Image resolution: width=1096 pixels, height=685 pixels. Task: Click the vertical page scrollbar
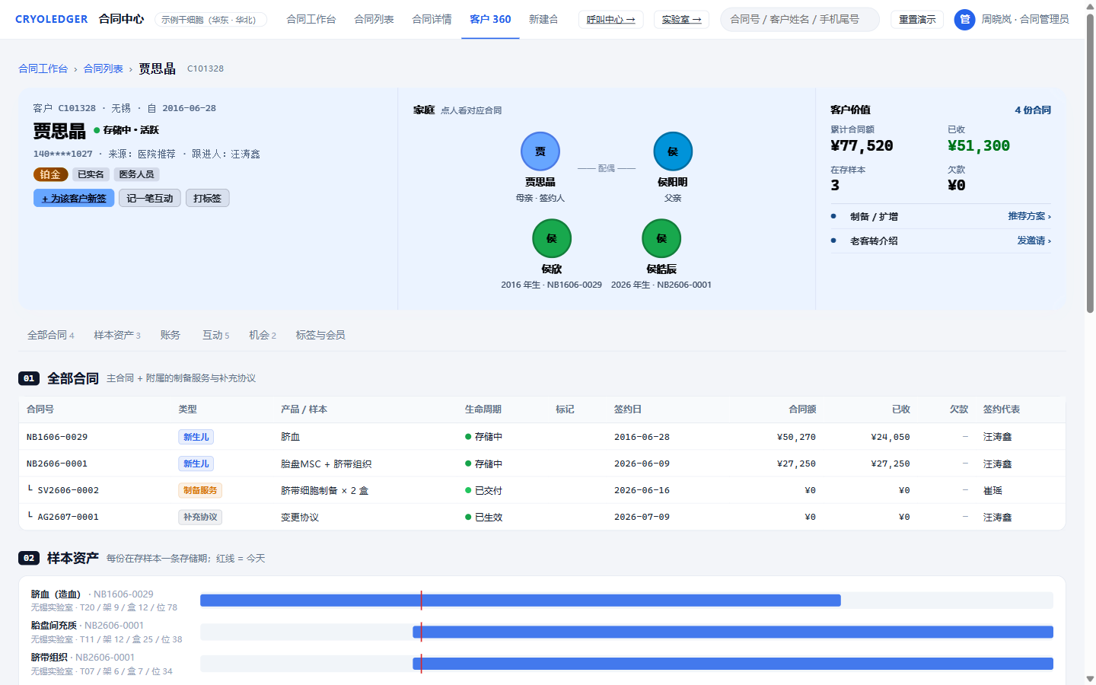[x=1090, y=161]
